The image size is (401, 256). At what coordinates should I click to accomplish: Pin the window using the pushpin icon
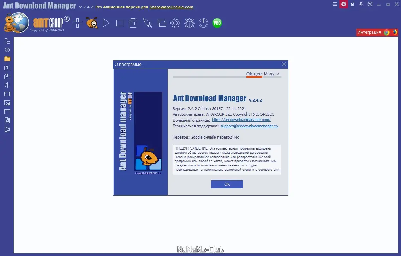(361, 4)
